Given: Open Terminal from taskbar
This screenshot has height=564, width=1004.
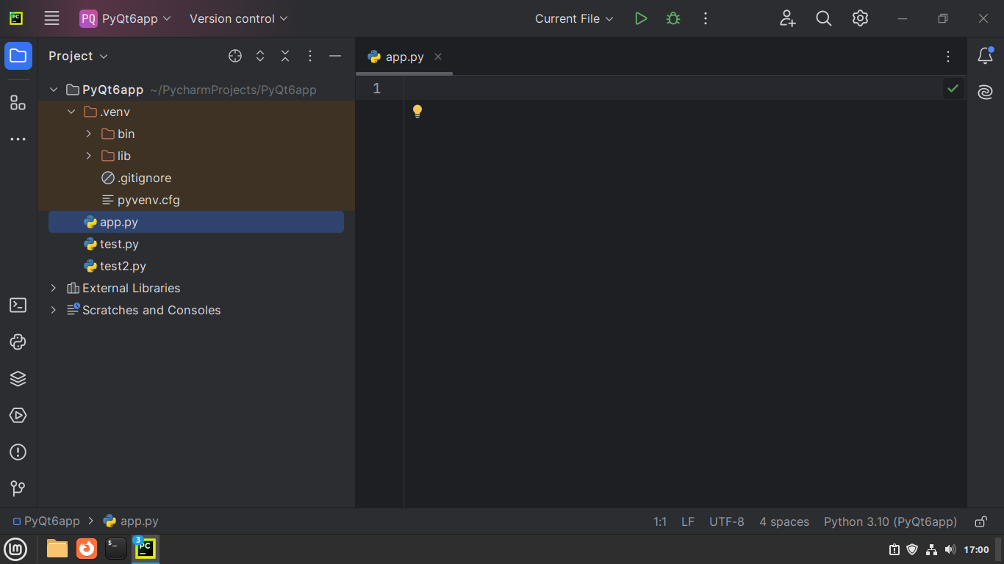Looking at the screenshot, I should pos(116,549).
